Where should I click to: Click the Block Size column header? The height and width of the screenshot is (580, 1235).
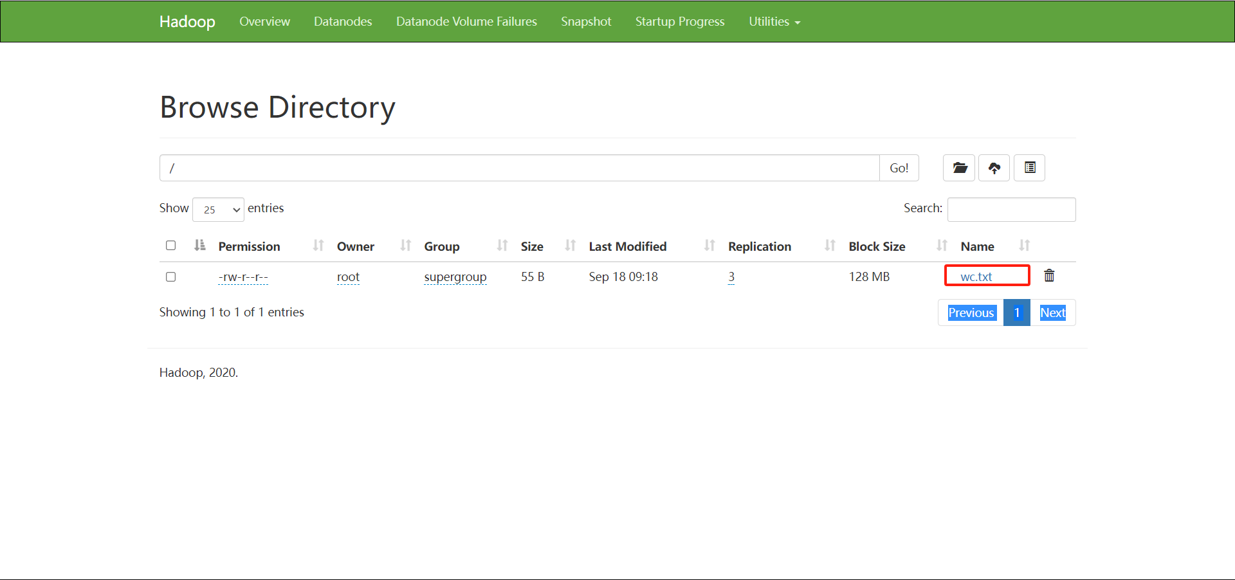click(877, 246)
